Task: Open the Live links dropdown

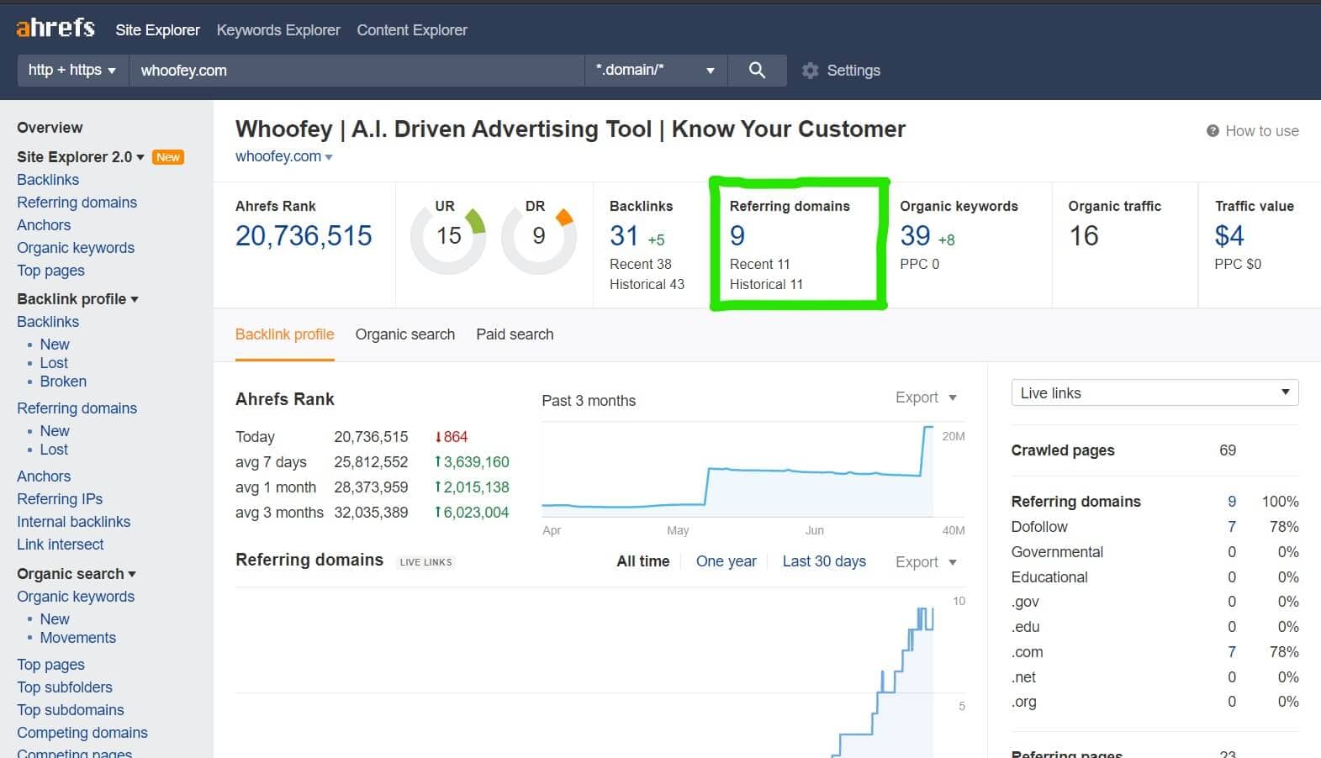Action: [x=1155, y=392]
